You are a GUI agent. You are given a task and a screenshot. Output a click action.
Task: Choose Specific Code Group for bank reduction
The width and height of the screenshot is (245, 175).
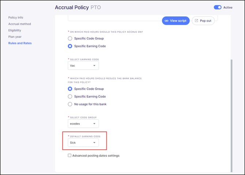coord(70,89)
